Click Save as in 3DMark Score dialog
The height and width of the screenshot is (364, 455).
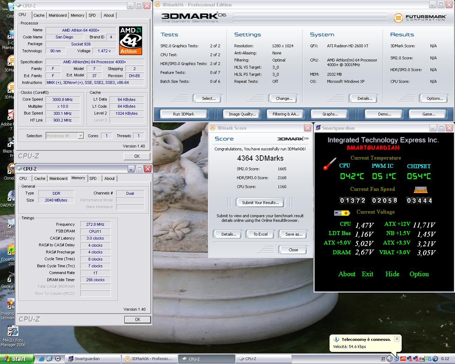[294, 234]
